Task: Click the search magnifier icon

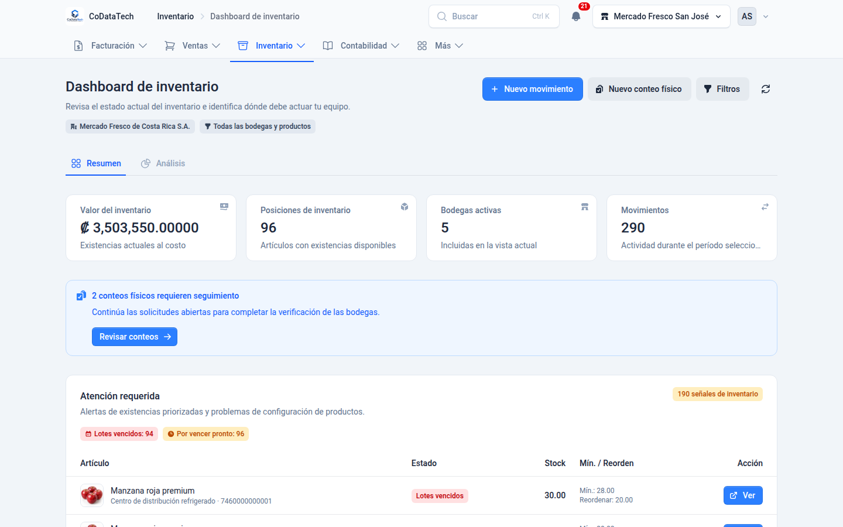Action: point(442,16)
